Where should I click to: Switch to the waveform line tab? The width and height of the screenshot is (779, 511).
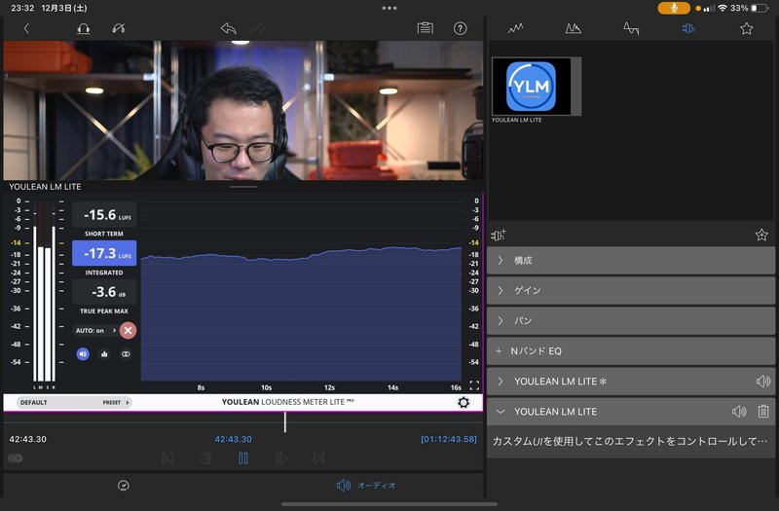(x=516, y=29)
